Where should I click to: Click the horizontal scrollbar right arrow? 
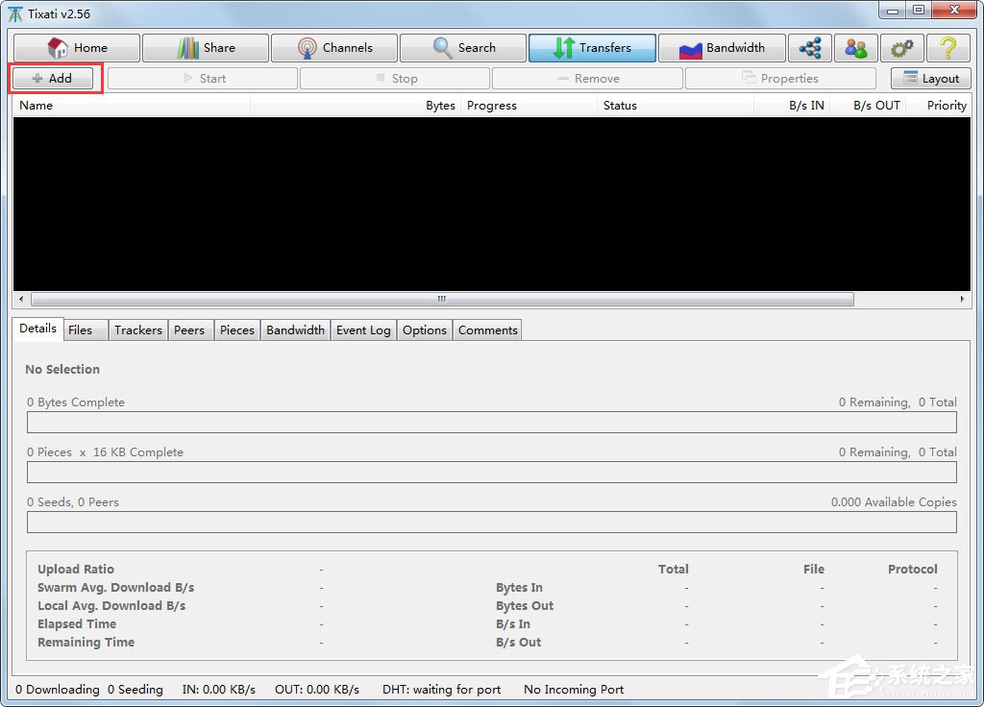tap(962, 300)
